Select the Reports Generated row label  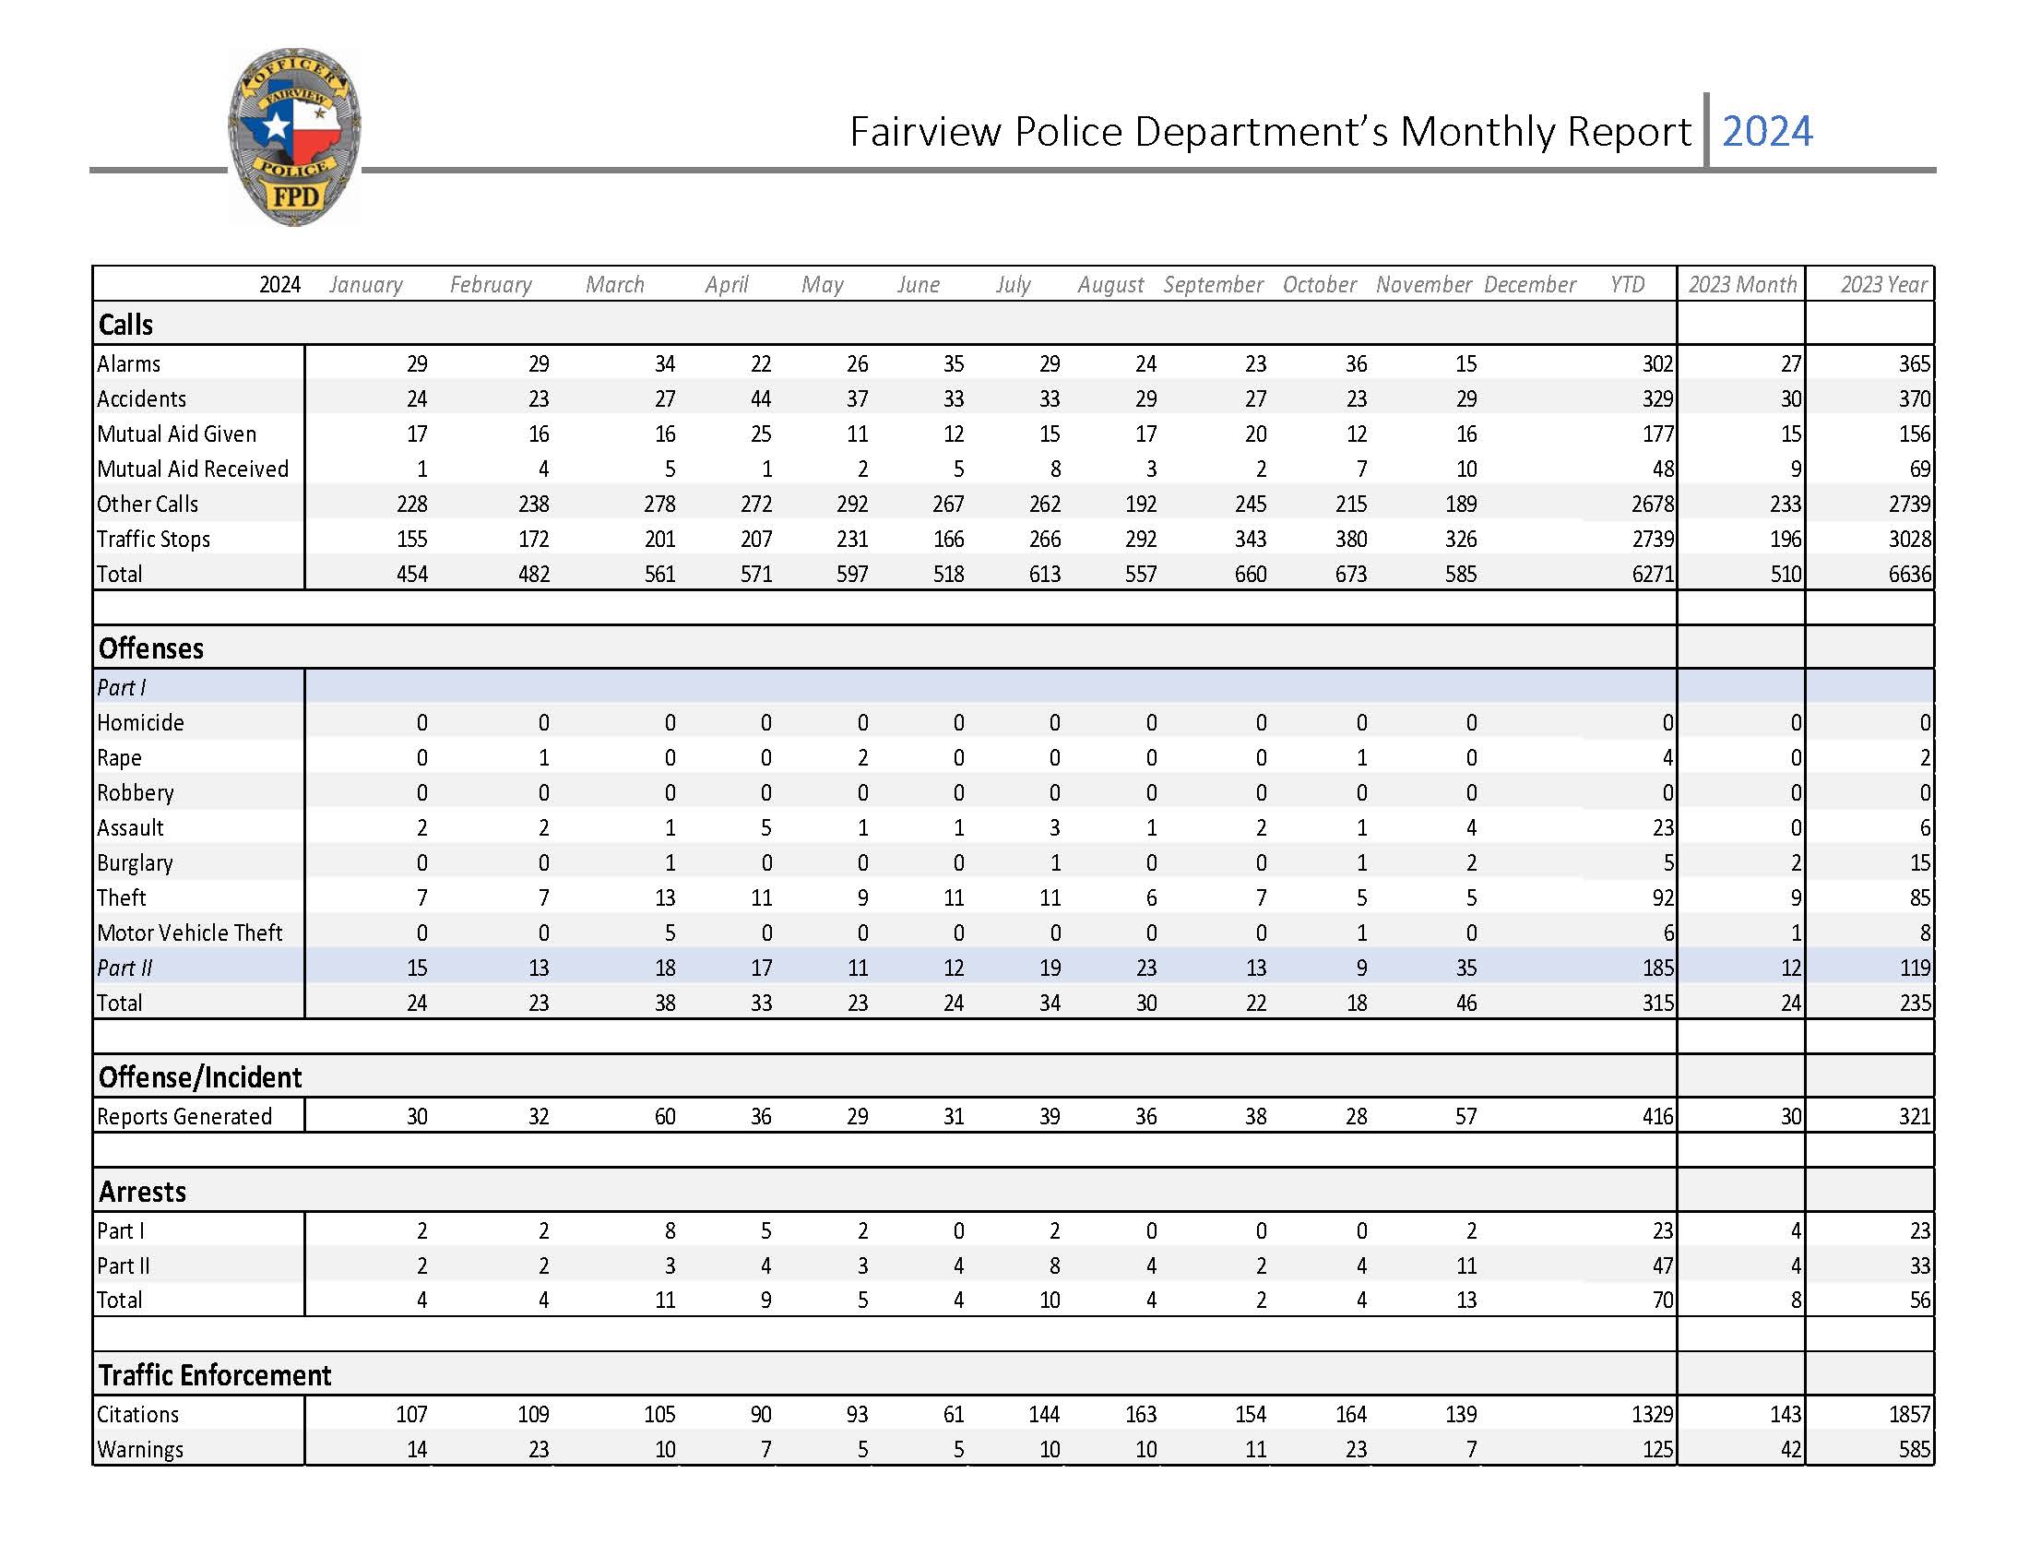pos(184,1117)
